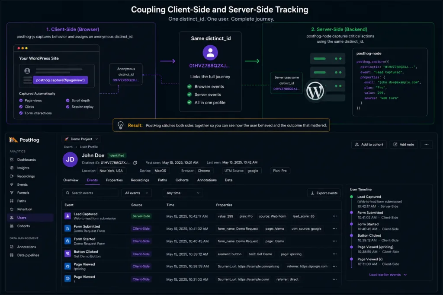
Task: Click the Identified status badge
Action: [x=117, y=155]
